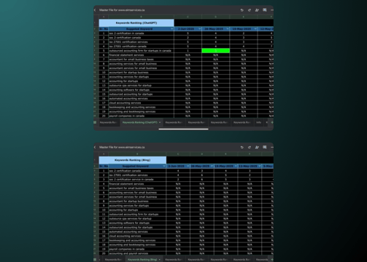Select 'accounting for startups' in ChatGPT sheet

click(141, 81)
